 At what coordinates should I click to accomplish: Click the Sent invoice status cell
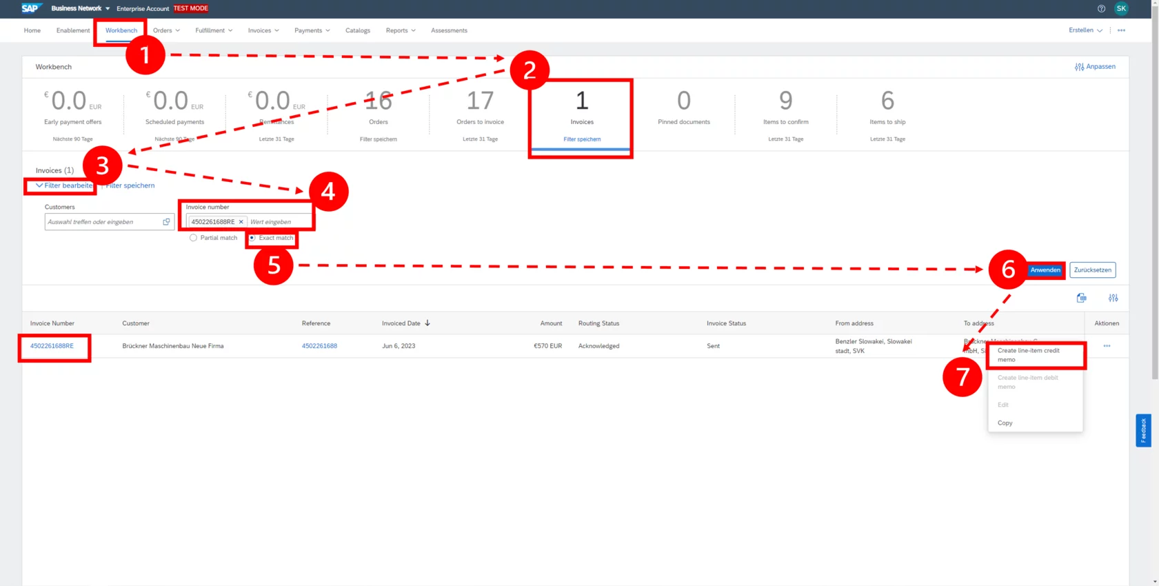pos(713,346)
